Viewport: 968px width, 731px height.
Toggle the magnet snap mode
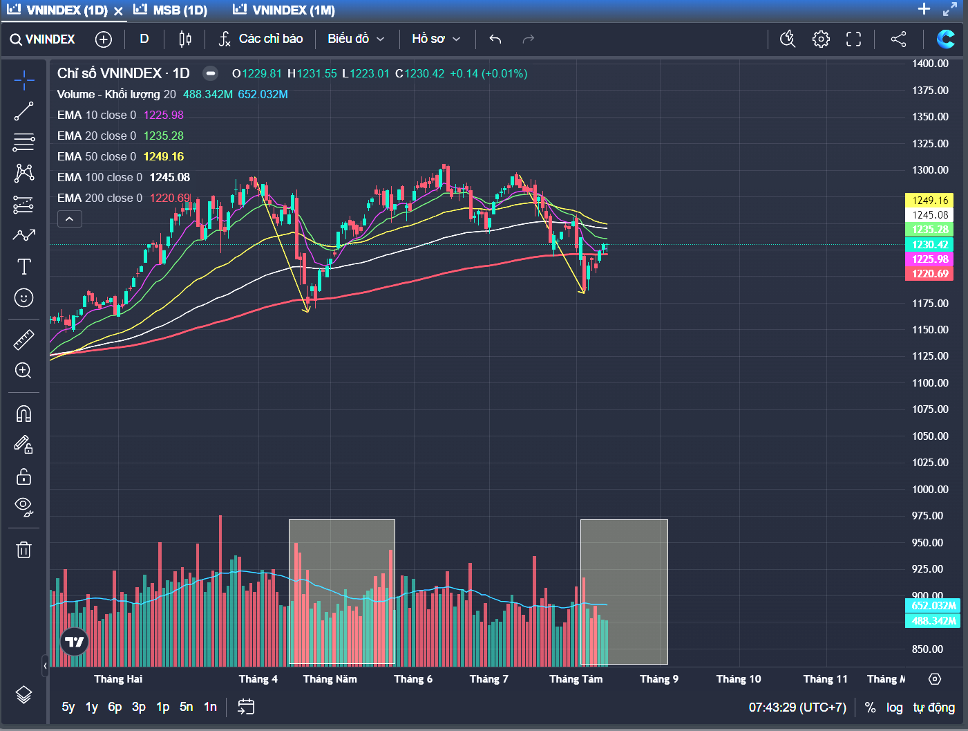[23, 414]
